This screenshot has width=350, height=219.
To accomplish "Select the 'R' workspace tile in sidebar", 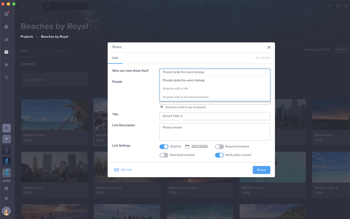I will click(x=7, y=139).
